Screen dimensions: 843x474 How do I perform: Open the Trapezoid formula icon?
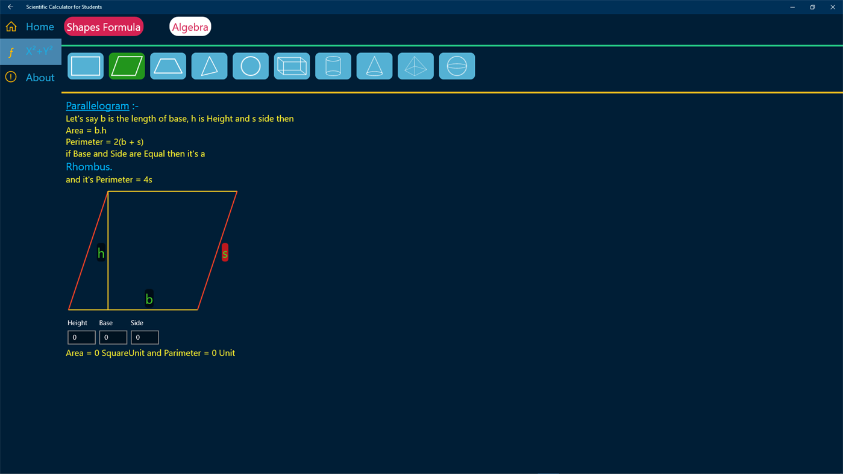[x=168, y=65]
